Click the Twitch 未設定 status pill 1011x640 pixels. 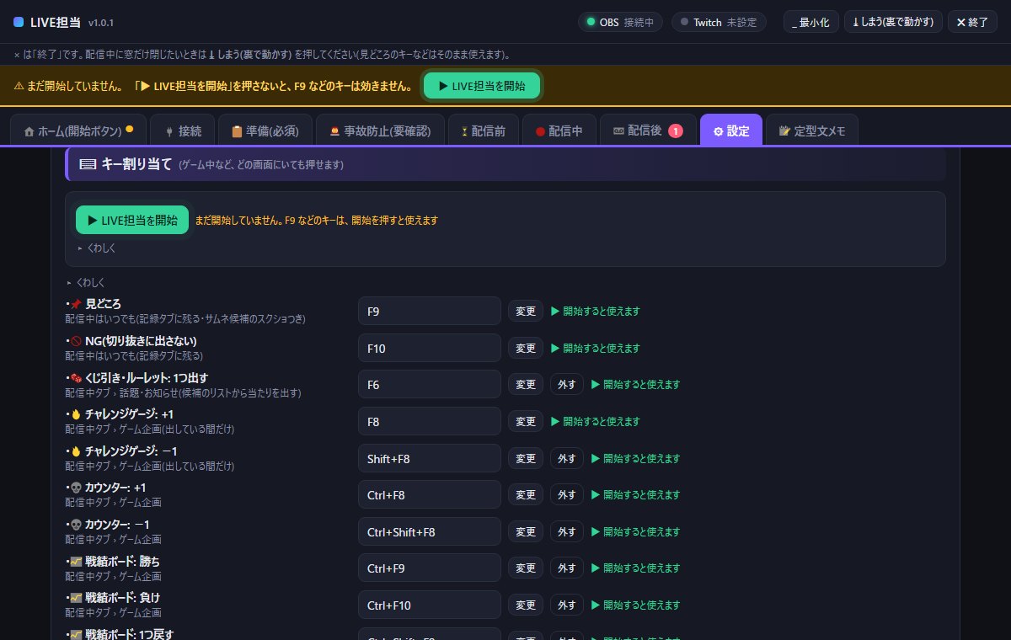point(719,22)
